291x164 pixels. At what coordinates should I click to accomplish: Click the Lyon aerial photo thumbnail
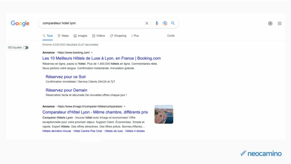164,114
